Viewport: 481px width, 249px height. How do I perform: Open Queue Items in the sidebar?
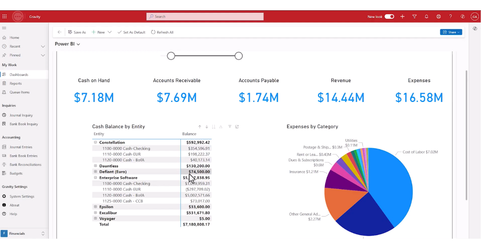point(20,92)
